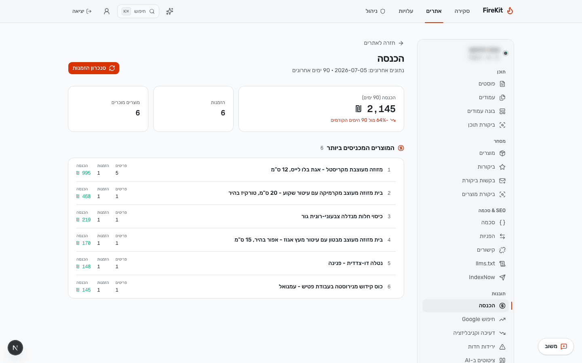Focus the חיפוש search field
Viewport: 582px width, 363px height.
(138, 11)
